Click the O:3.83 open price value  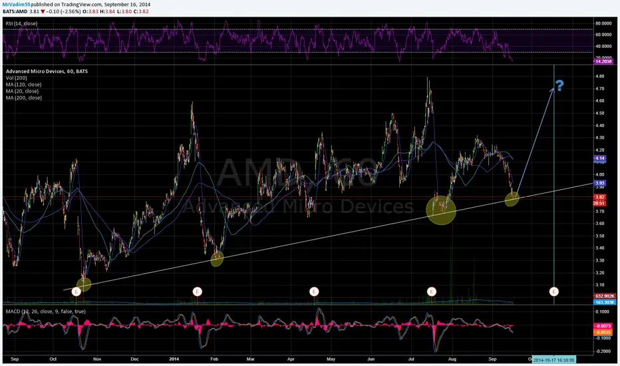coord(90,11)
